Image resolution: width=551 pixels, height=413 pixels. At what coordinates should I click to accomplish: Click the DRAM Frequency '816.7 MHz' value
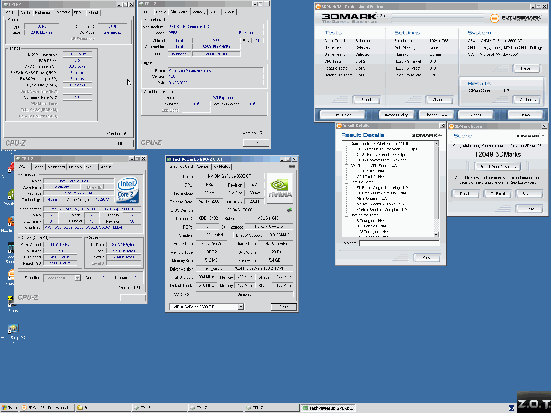tap(77, 54)
